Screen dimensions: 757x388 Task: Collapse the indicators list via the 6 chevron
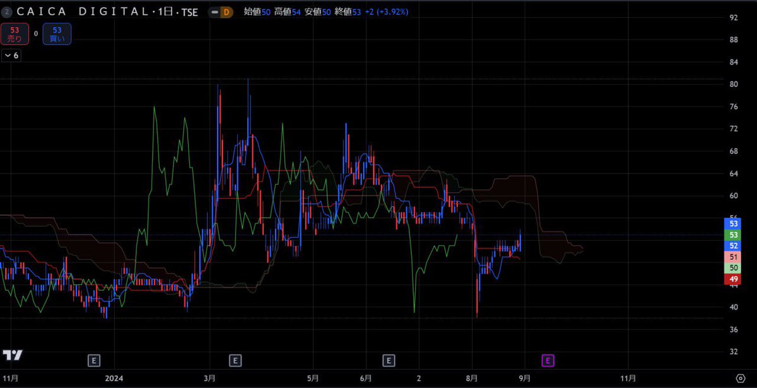point(11,55)
